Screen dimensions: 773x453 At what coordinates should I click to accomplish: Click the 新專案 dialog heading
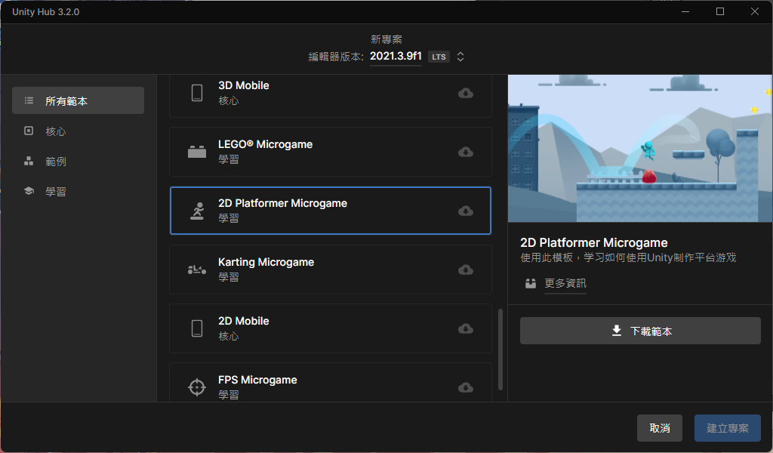(x=386, y=39)
